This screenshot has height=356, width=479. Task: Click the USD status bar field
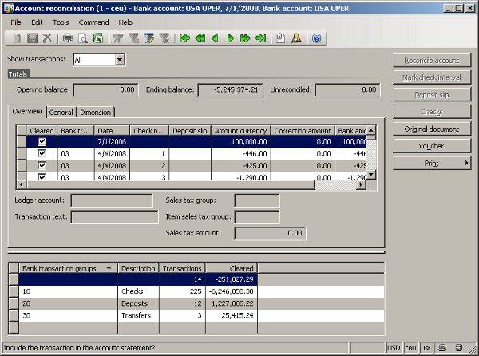tap(394, 348)
